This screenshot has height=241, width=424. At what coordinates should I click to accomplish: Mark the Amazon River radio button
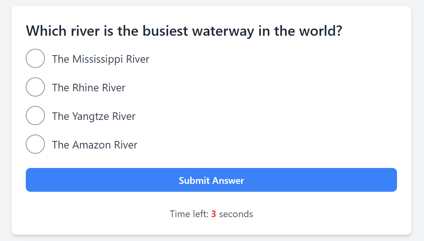pos(35,144)
